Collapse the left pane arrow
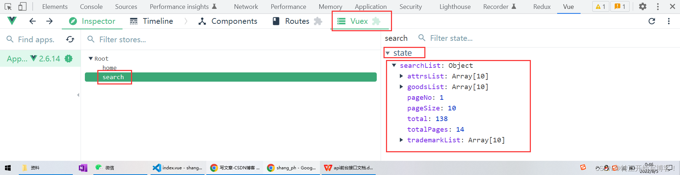The height and width of the screenshot is (175, 680). click(x=78, y=95)
